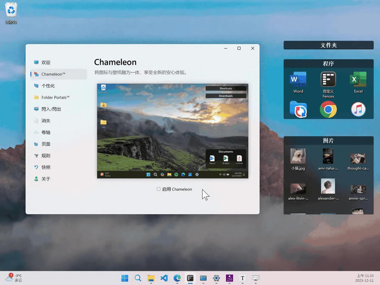The width and height of the screenshot is (380, 285).
Task: Open Word in the 程序 fence
Action: point(298,82)
